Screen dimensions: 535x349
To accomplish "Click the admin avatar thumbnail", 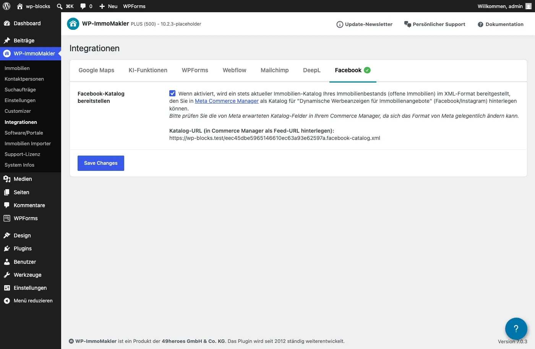I will click(528, 6).
